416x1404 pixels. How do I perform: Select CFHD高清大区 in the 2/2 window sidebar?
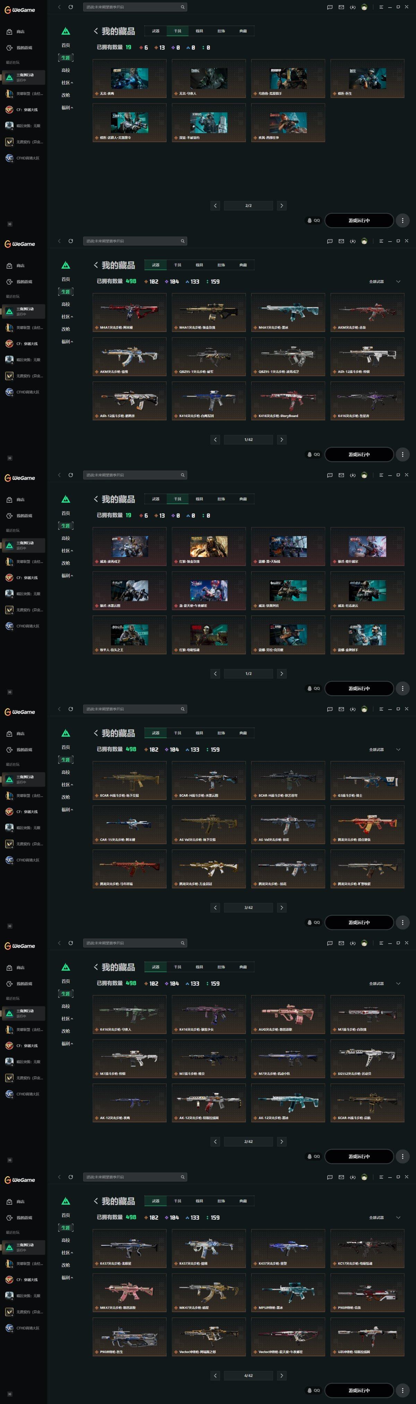click(x=24, y=158)
